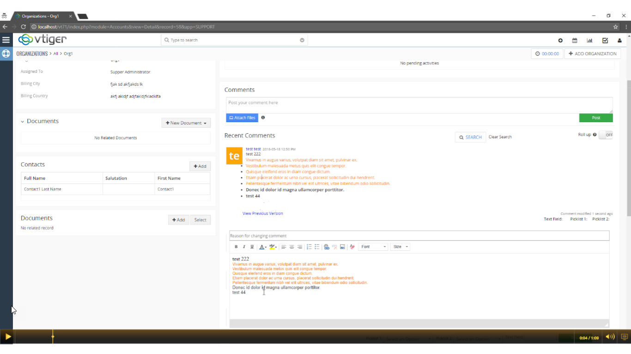Click Remove Format eraser icon

[352, 247]
